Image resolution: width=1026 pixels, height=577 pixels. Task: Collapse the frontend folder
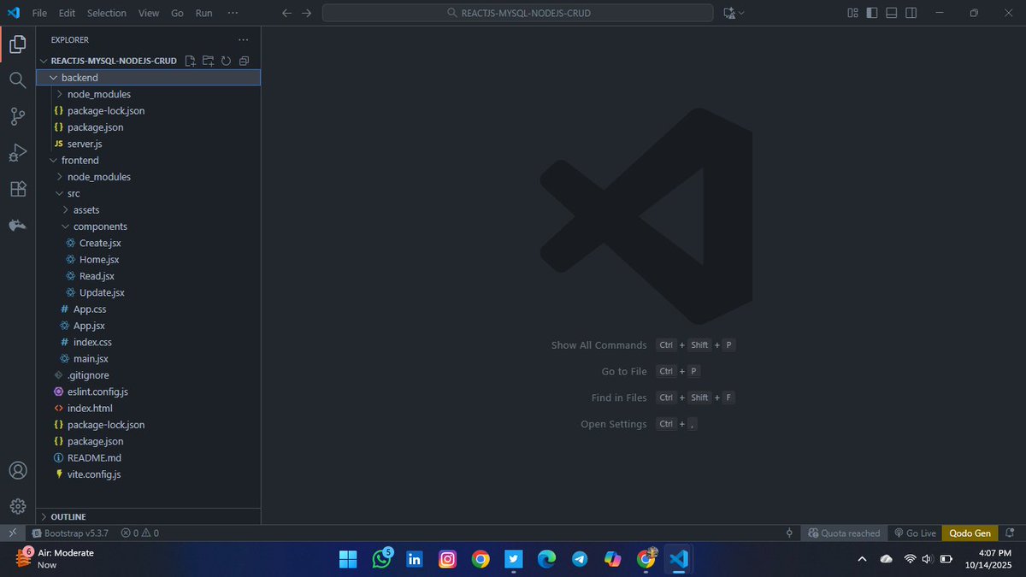click(149, 161)
